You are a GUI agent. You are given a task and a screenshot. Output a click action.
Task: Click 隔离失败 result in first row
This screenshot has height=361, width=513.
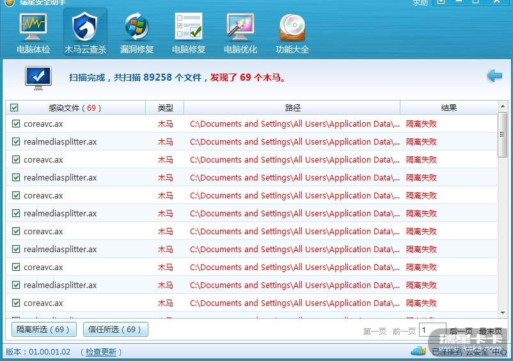click(422, 124)
